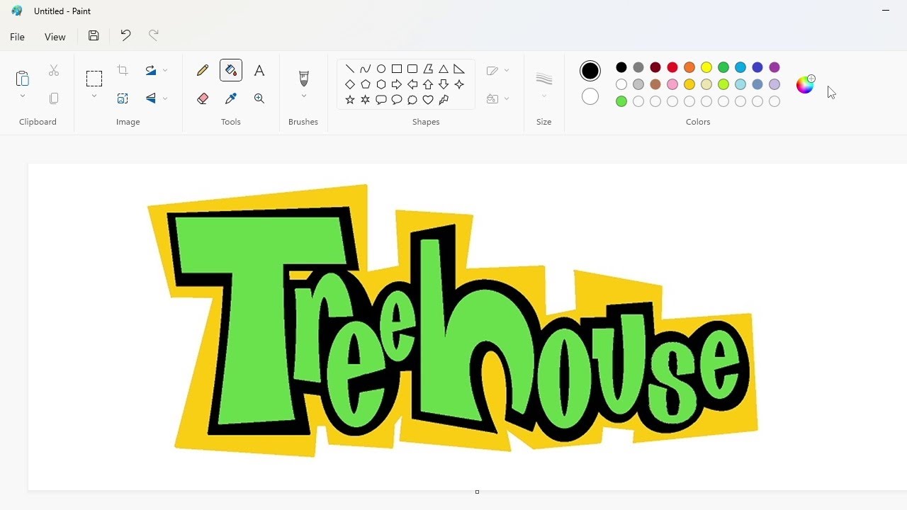The width and height of the screenshot is (907, 510).
Task: Select the Rounded rectangle shape
Action: pos(412,69)
